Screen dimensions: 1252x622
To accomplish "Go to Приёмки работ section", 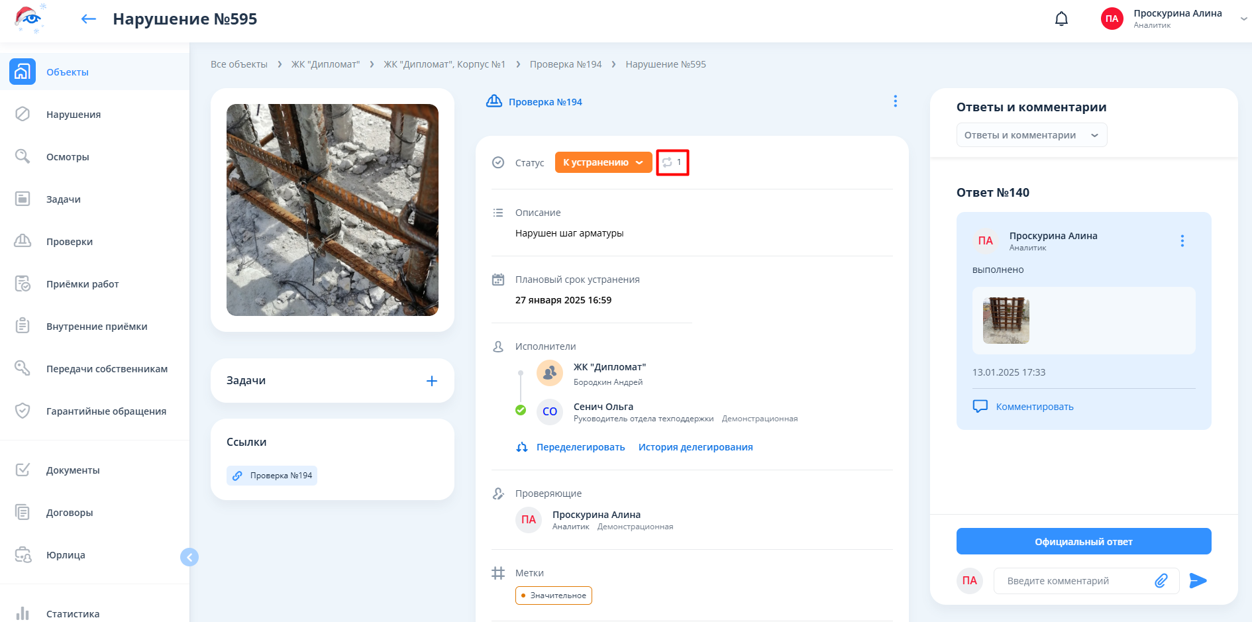I will [x=82, y=284].
